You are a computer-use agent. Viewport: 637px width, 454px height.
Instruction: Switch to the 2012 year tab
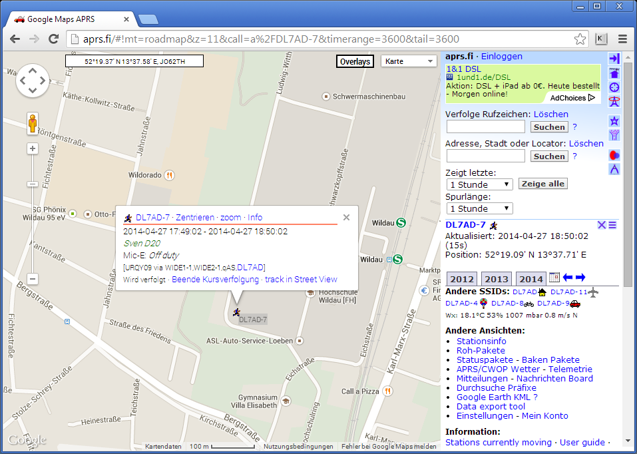pos(462,279)
